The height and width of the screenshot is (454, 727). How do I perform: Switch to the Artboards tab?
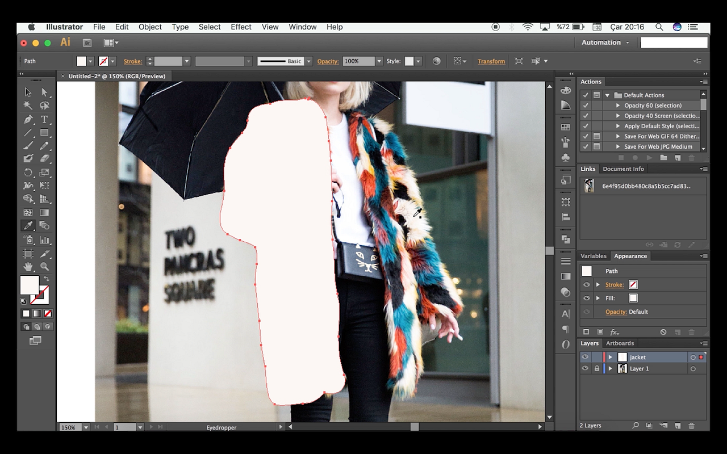pos(620,343)
